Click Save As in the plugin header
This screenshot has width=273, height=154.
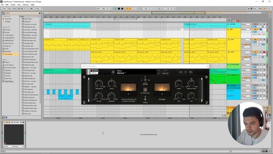(x=165, y=74)
